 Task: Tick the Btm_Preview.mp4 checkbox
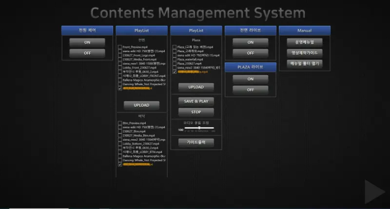point(120,123)
